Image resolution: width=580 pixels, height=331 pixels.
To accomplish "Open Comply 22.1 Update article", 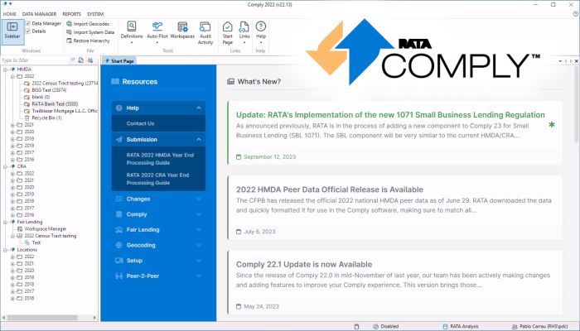I will tap(304, 265).
